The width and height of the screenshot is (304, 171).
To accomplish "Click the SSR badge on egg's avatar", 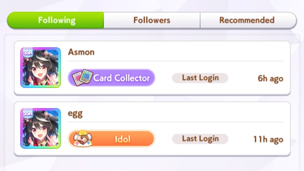I will (28, 113).
